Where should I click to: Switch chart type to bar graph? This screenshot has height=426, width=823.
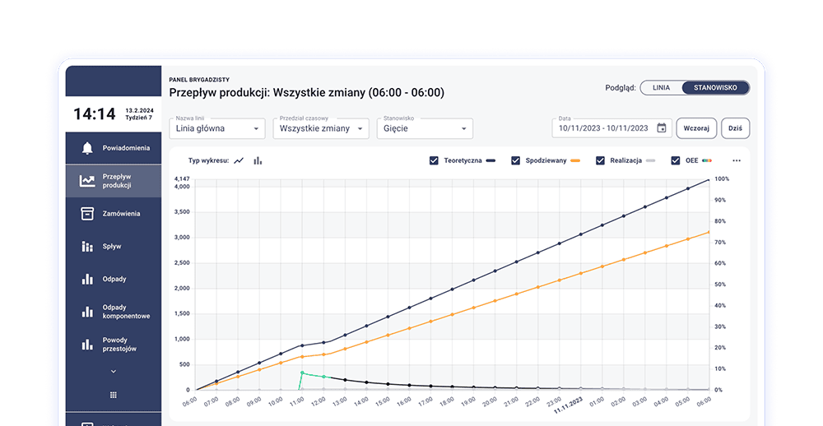click(258, 161)
